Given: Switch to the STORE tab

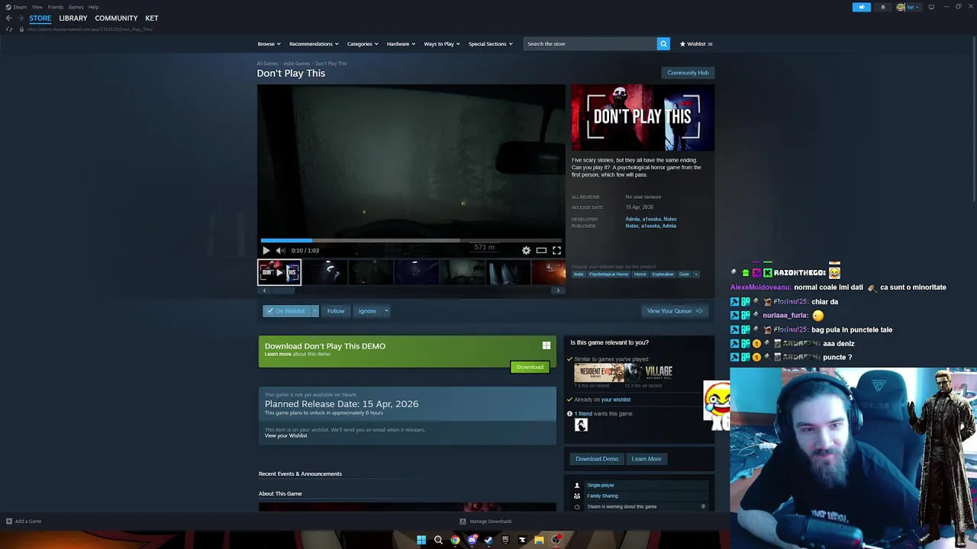Looking at the screenshot, I should pyautogui.click(x=40, y=18).
